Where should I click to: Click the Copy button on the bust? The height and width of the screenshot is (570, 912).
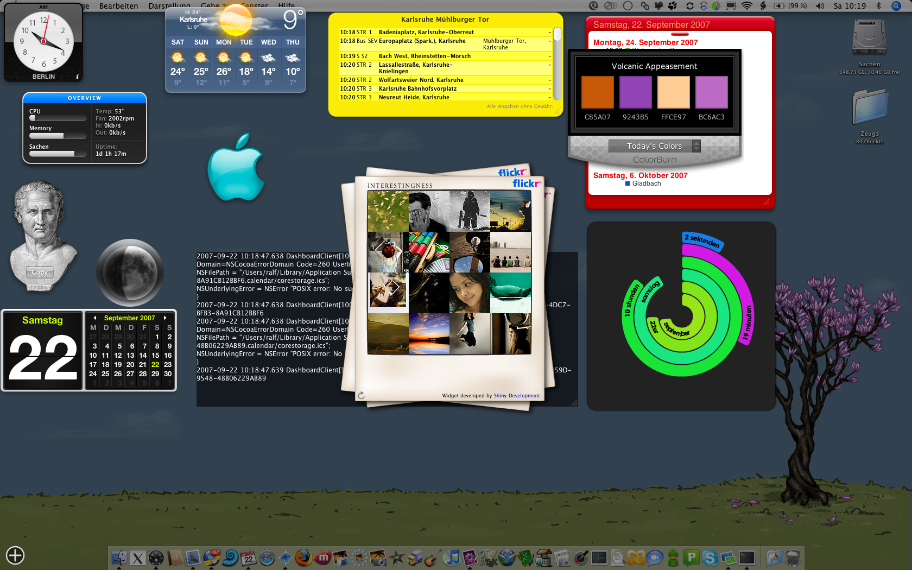(x=40, y=273)
